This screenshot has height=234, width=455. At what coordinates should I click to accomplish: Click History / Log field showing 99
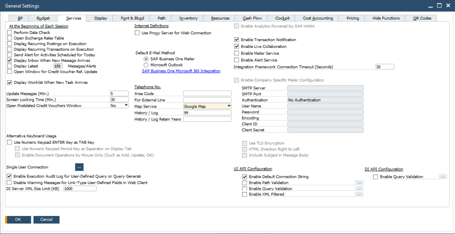(207, 113)
